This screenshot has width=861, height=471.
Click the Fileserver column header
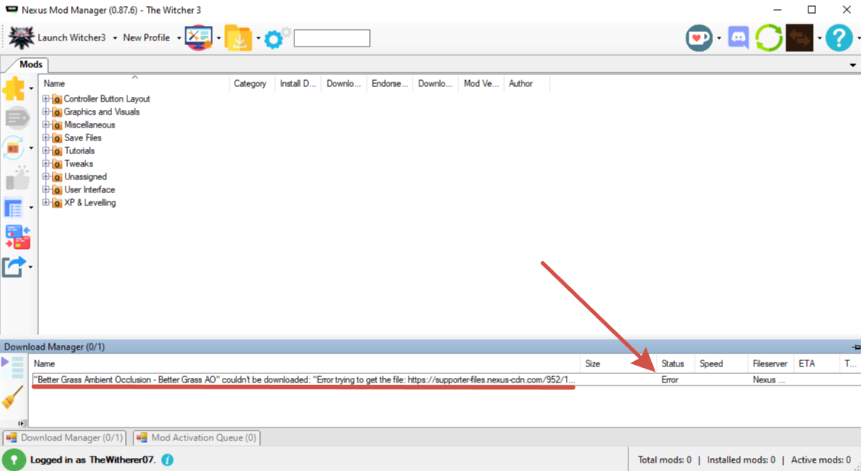[770, 364]
